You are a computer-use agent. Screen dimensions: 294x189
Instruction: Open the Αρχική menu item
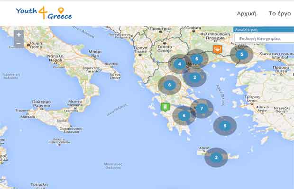pyautogui.click(x=247, y=13)
